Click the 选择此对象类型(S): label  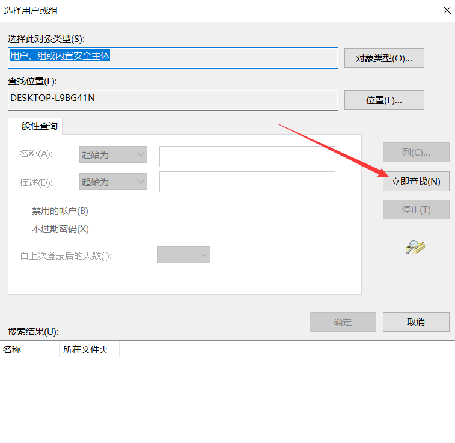pyautogui.click(x=46, y=39)
